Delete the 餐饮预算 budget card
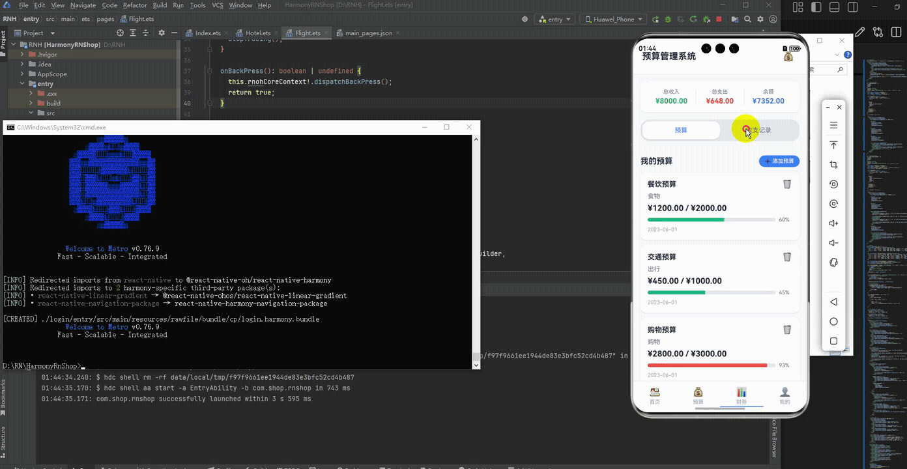 (x=787, y=184)
